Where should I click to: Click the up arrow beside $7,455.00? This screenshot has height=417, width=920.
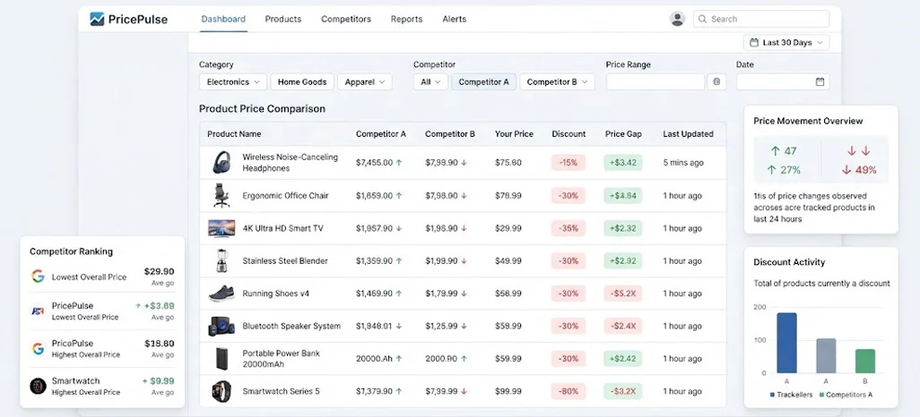[399, 163]
